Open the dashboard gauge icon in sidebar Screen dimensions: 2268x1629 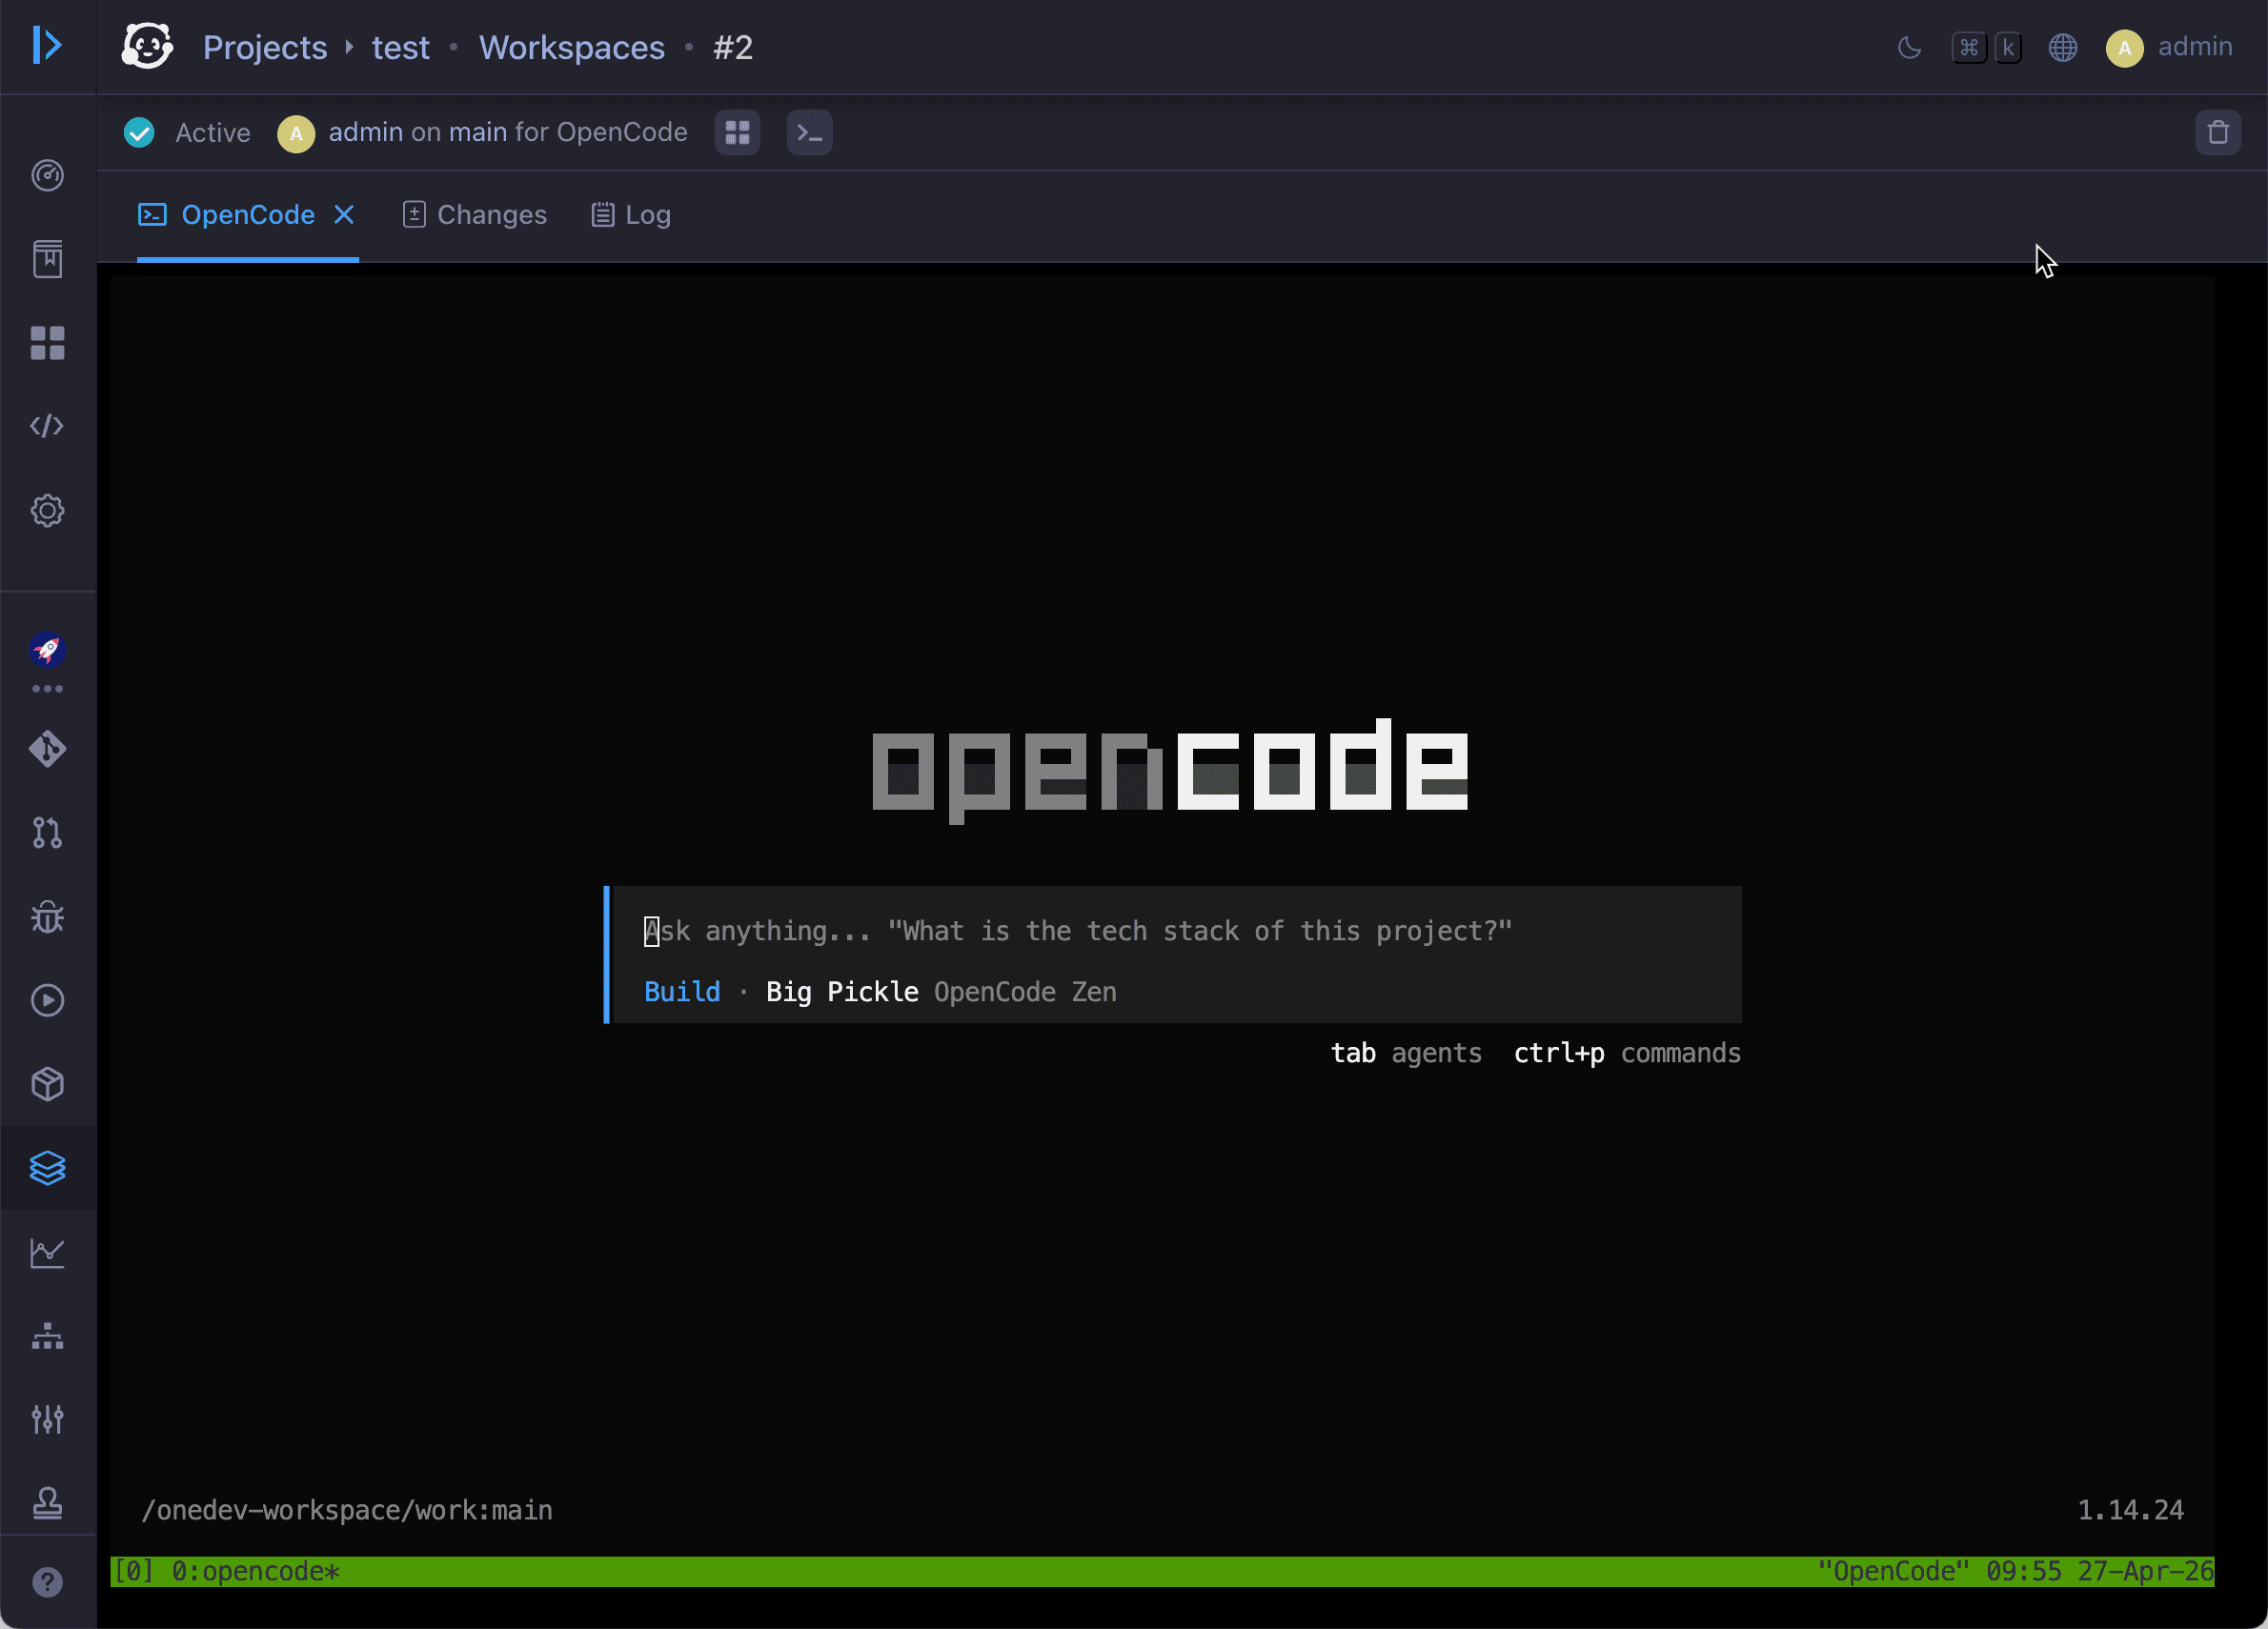pos(47,175)
